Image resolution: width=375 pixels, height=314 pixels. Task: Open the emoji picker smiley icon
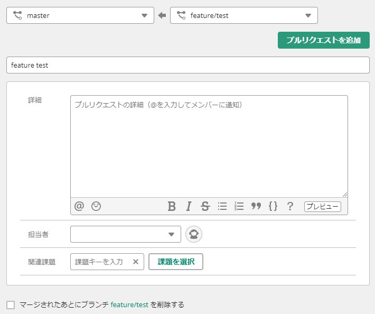point(96,206)
